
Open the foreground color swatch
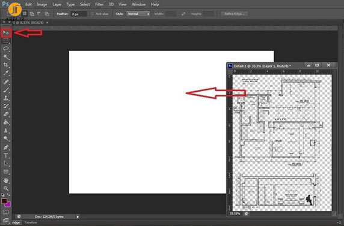(x=4, y=201)
